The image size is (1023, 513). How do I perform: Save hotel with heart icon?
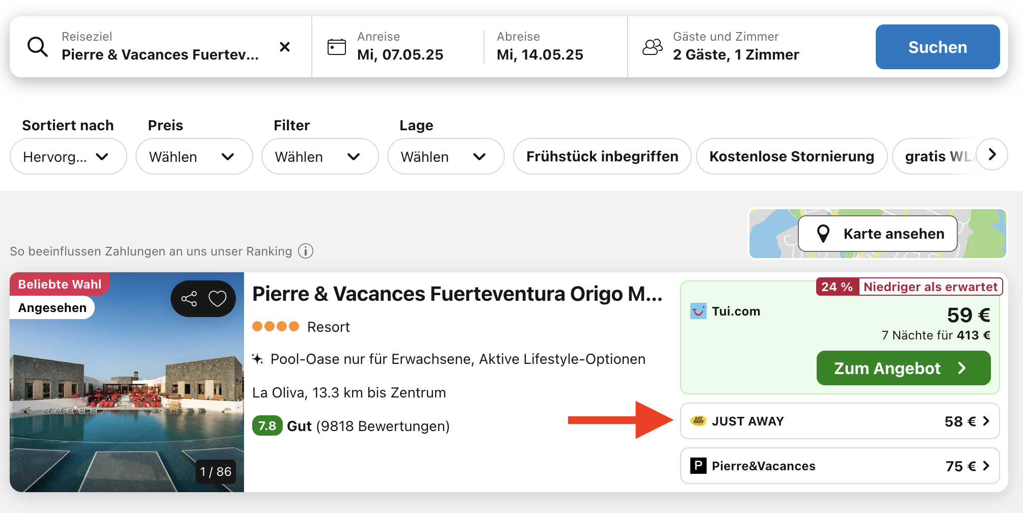point(218,299)
